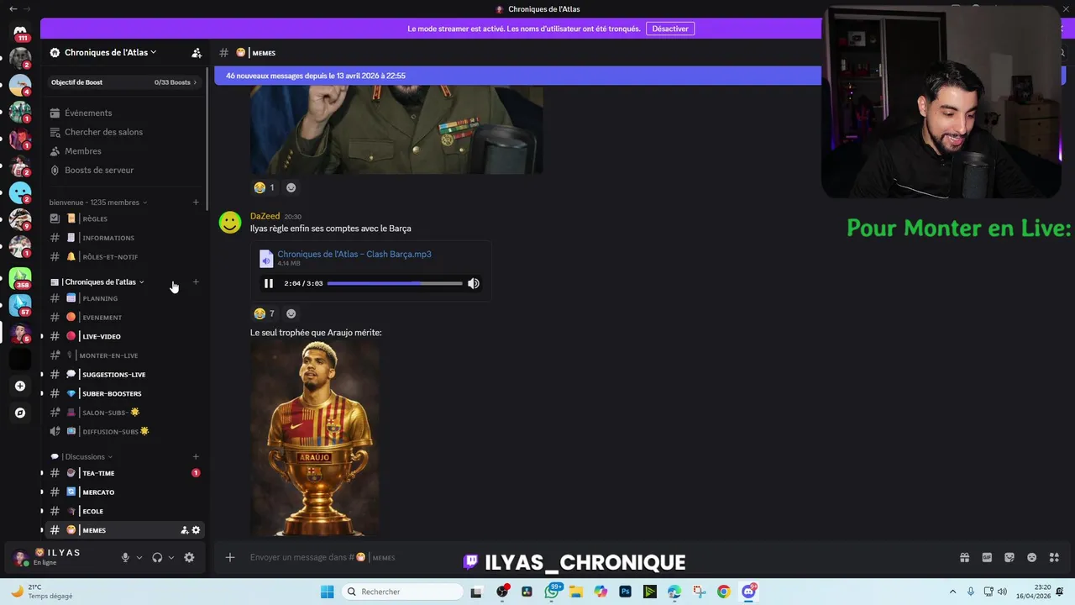This screenshot has width=1075, height=605.
Task: Toggle the laughing reaction with 1
Action: pyautogui.click(x=265, y=187)
